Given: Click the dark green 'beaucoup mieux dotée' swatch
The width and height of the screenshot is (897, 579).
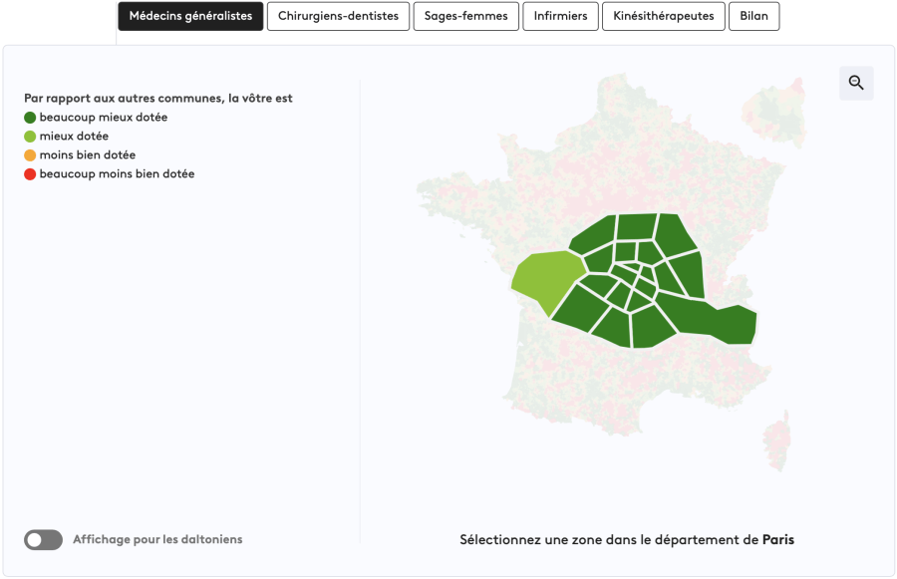Looking at the screenshot, I should pyautogui.click(x=30, y=118).
